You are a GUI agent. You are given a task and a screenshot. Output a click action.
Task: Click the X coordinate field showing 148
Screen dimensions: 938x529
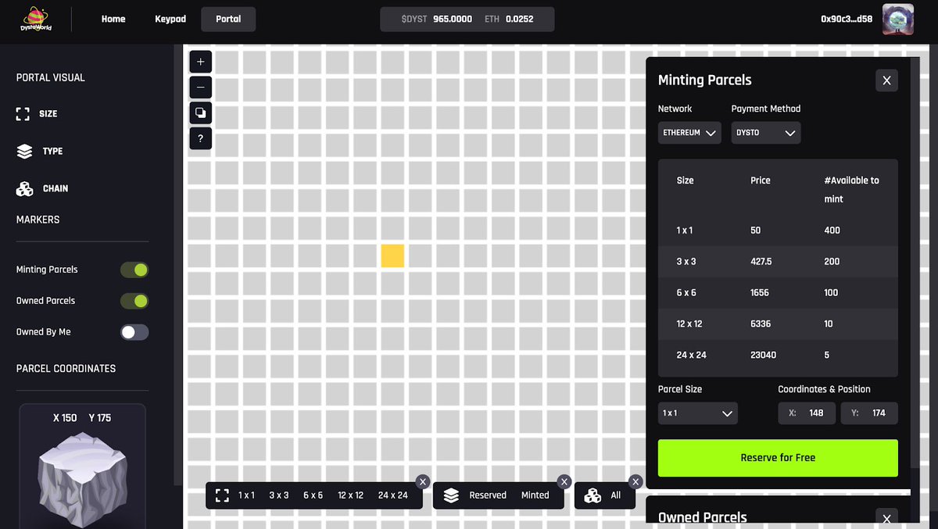pyautogui.click(x=807, y=413)
